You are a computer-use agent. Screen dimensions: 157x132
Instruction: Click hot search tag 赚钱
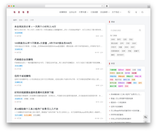tap(113, 55)
